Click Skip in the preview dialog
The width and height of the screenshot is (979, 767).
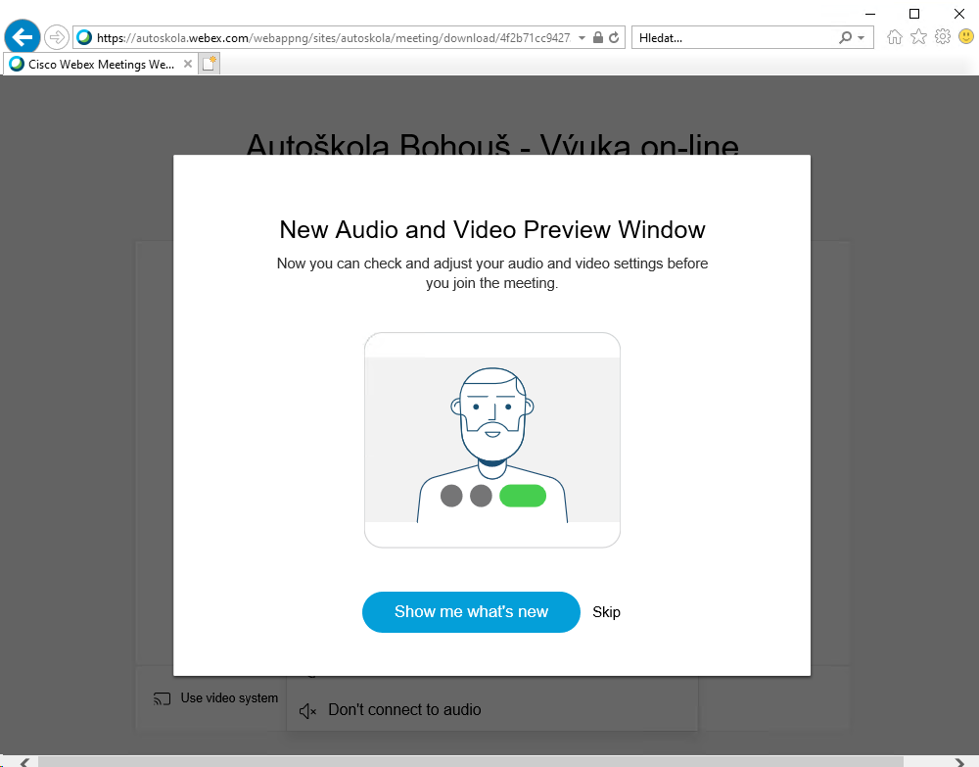pos(606,612)
